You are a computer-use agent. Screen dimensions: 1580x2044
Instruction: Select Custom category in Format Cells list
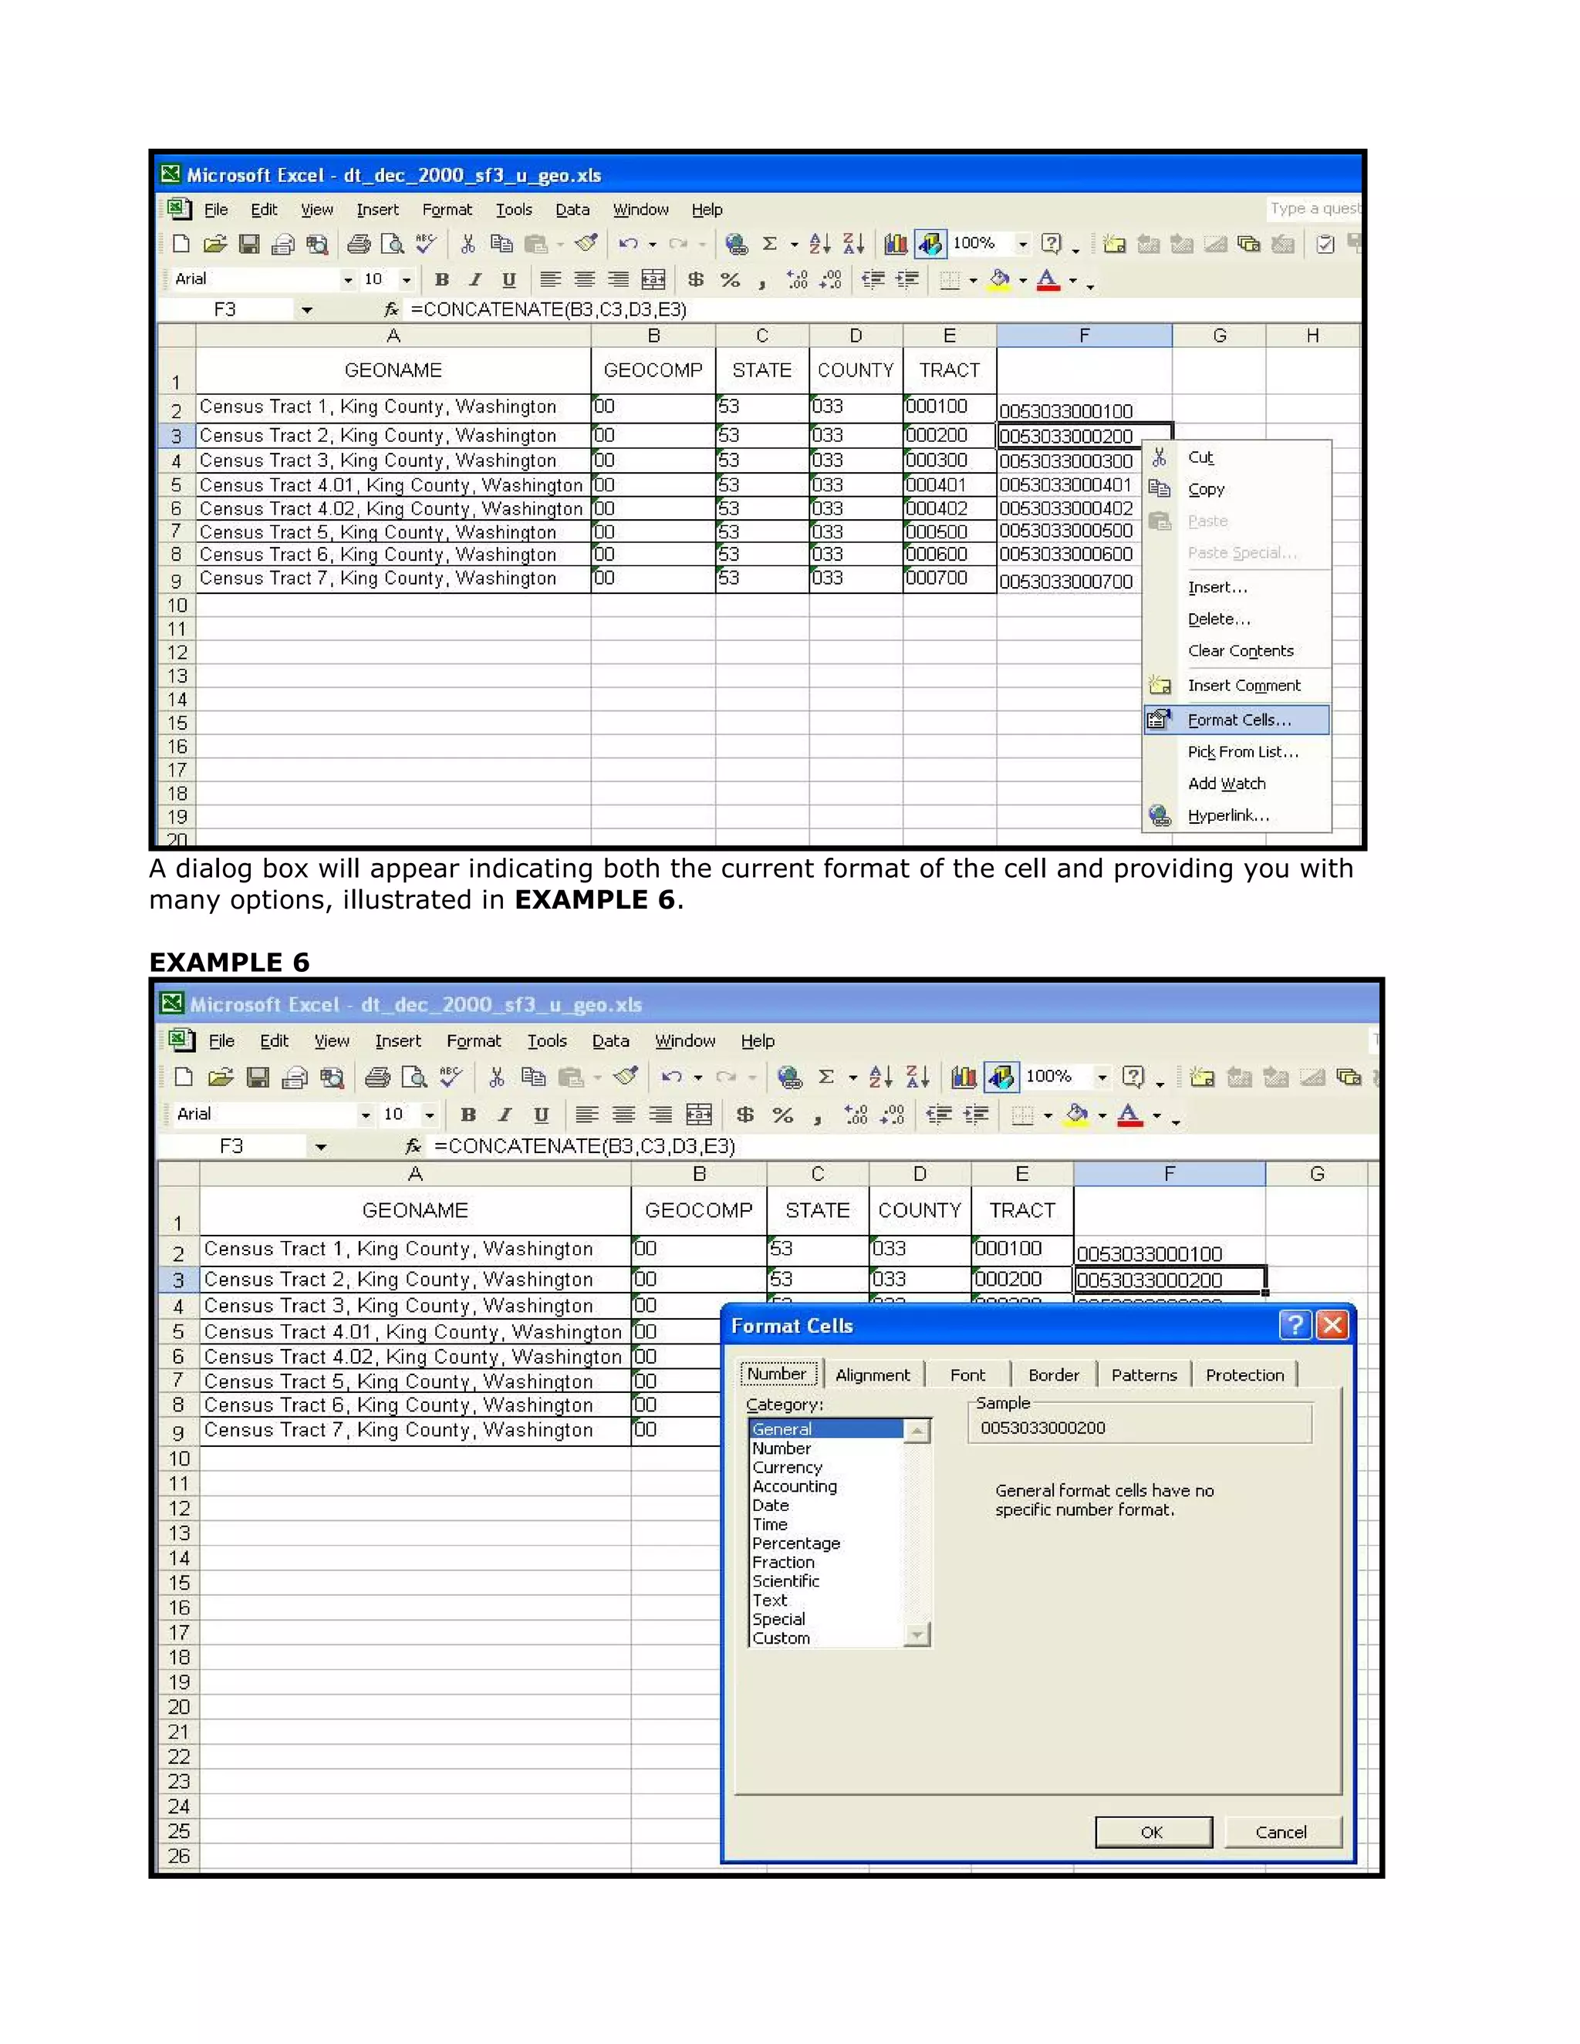pyautogui.click(x=825, y=1638)
